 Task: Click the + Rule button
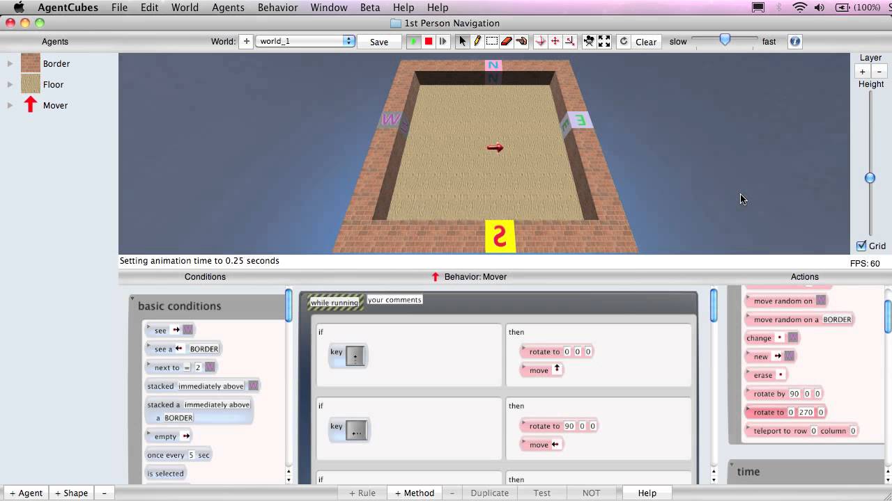pyautogui.click(x=362, y=493)
